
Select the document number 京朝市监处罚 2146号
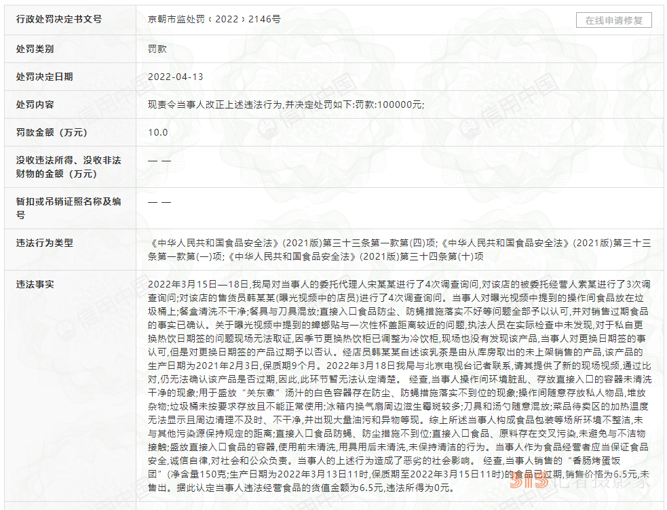click(x=214, y=20)
